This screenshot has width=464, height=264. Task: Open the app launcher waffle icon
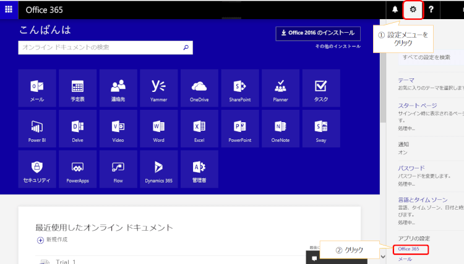(x=9, y=10)
